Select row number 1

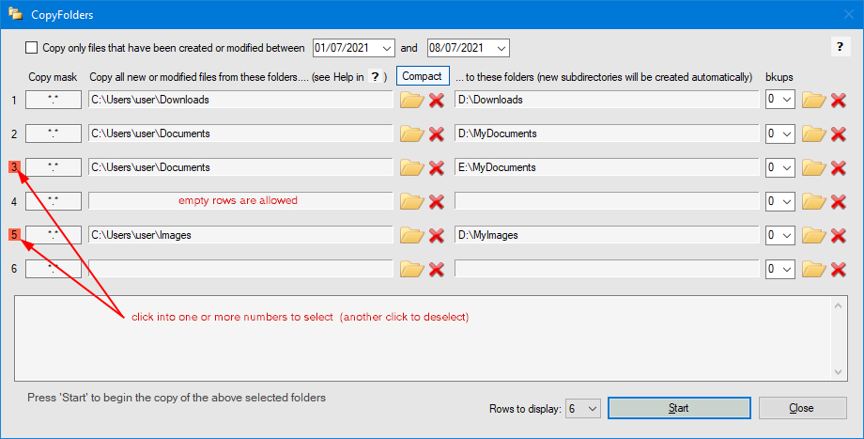(14, 100)
